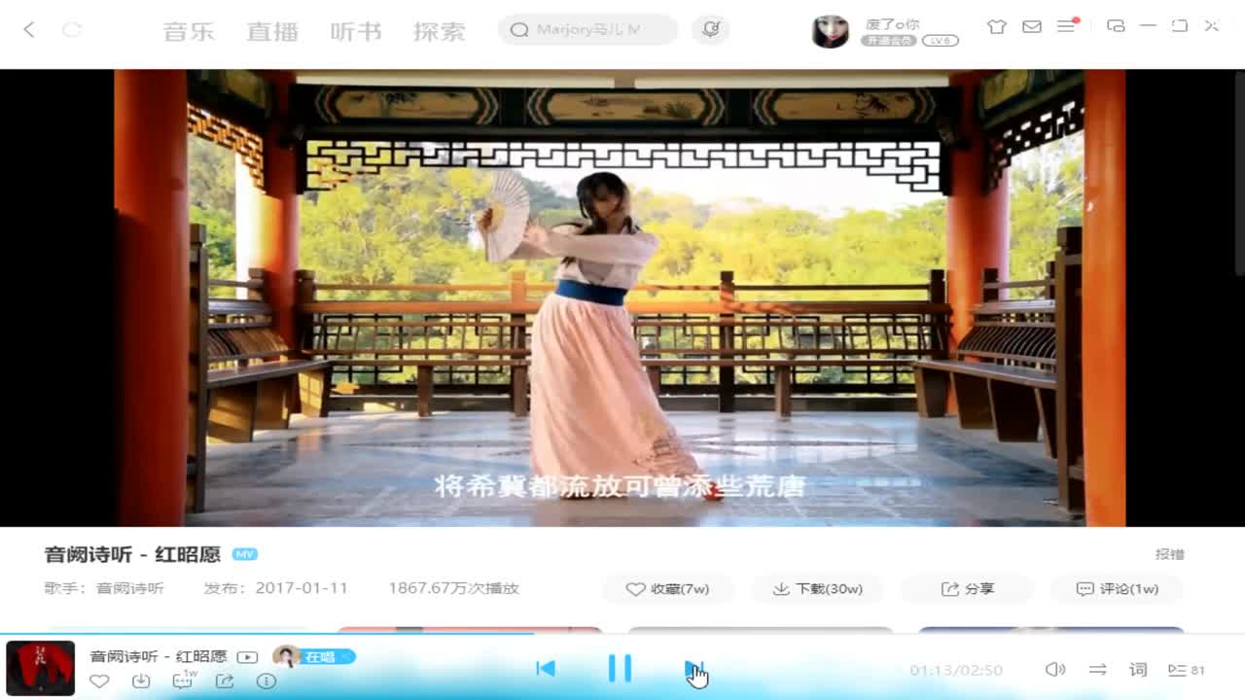The height and width of the screenshot is (700, 1245).
Task: Go back with the left arrow
Action: tap(29, 30)
